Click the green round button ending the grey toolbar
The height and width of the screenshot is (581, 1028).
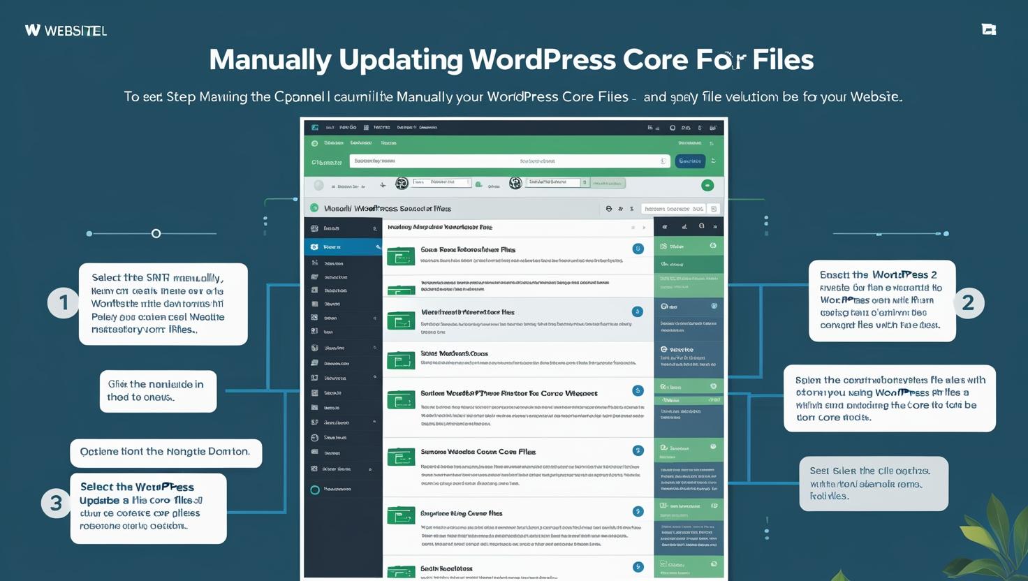pyautogui.click(x=707, y=185)
